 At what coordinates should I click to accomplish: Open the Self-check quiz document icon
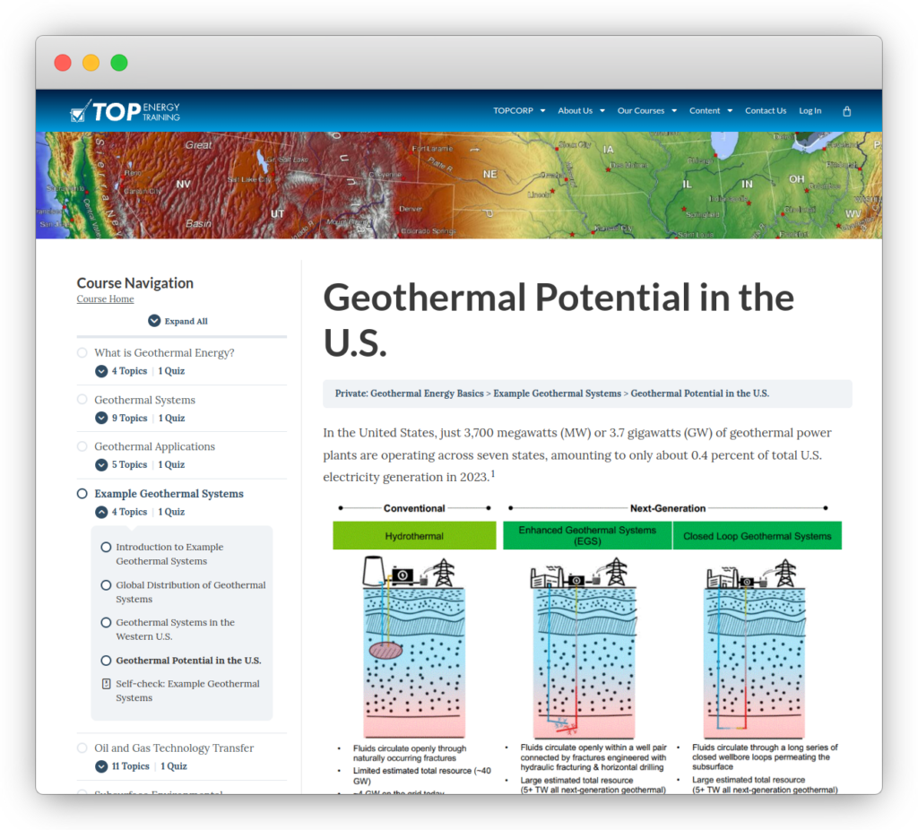pyautogui.click(x=106, y=684)
